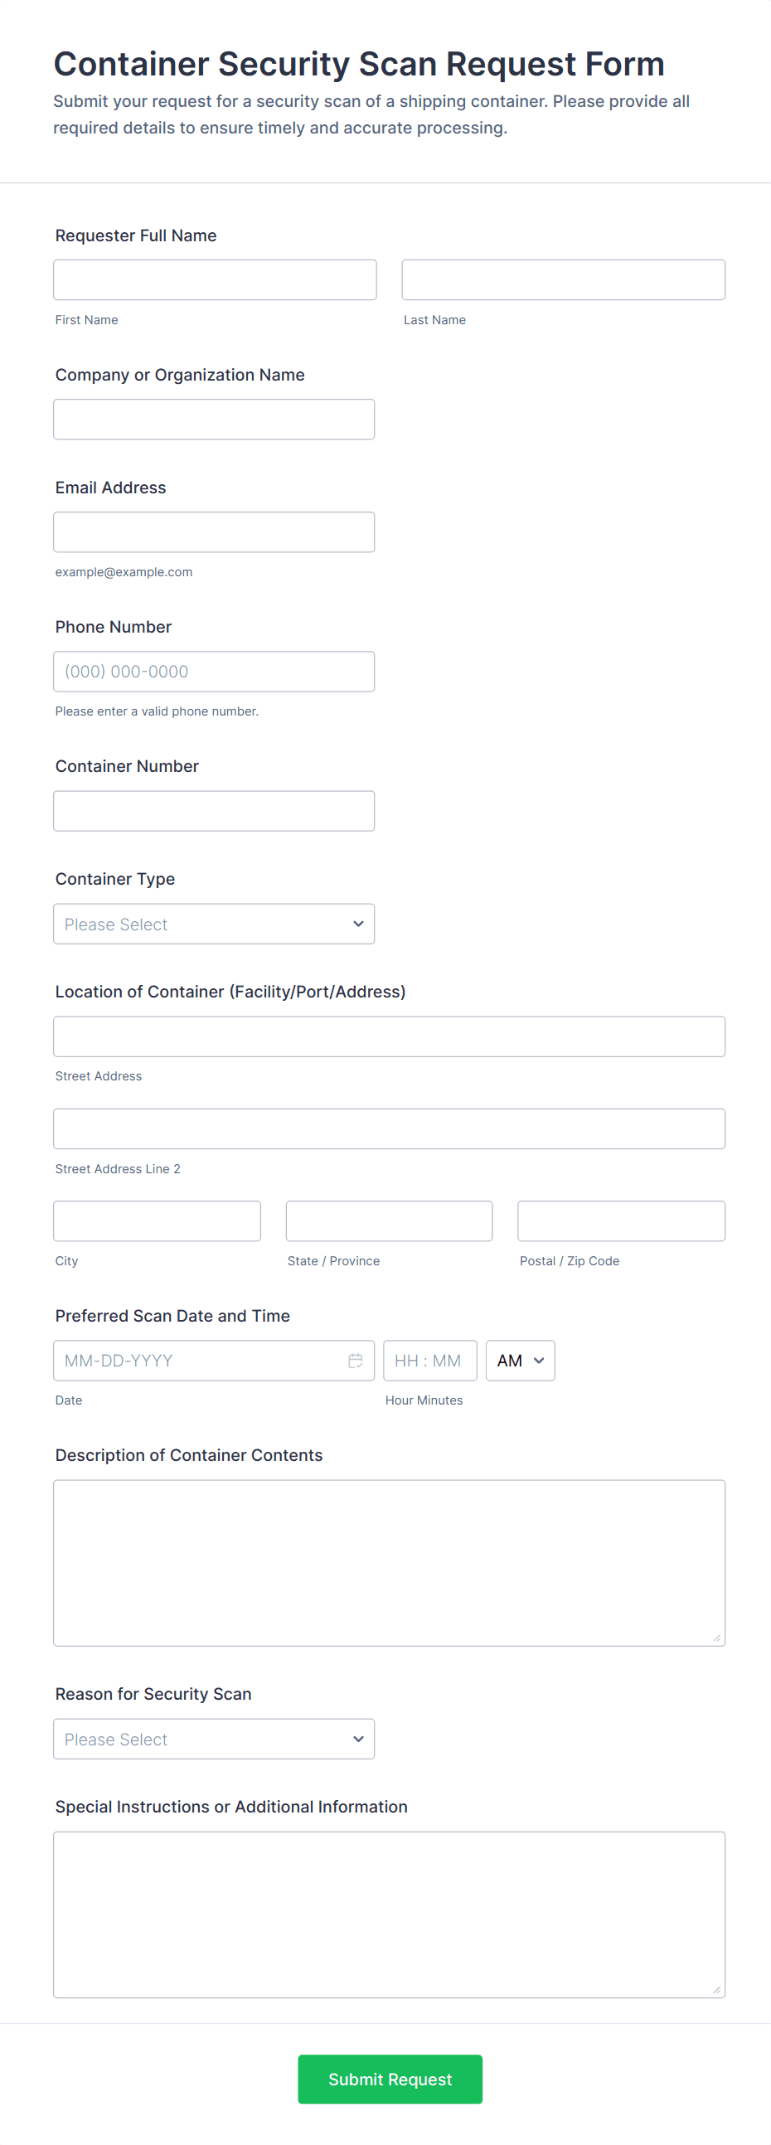The height and width of the screenshot is (2145, 771).
Task: Click the Hour Minutes time field
Action: tap(429, 1360)
